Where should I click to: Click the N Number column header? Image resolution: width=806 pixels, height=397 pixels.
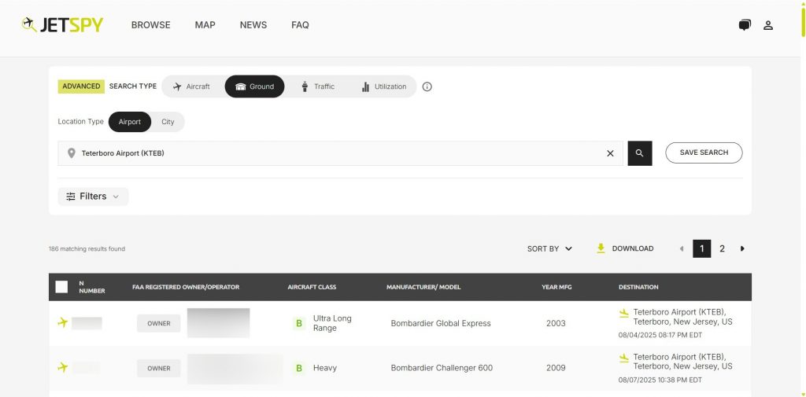[92, 287]
